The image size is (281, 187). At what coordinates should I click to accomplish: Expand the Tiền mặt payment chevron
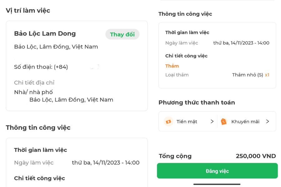212,121
